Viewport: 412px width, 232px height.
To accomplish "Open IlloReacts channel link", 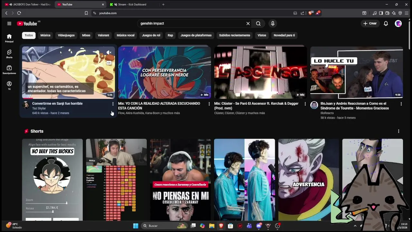I will (x=327, y=113).
